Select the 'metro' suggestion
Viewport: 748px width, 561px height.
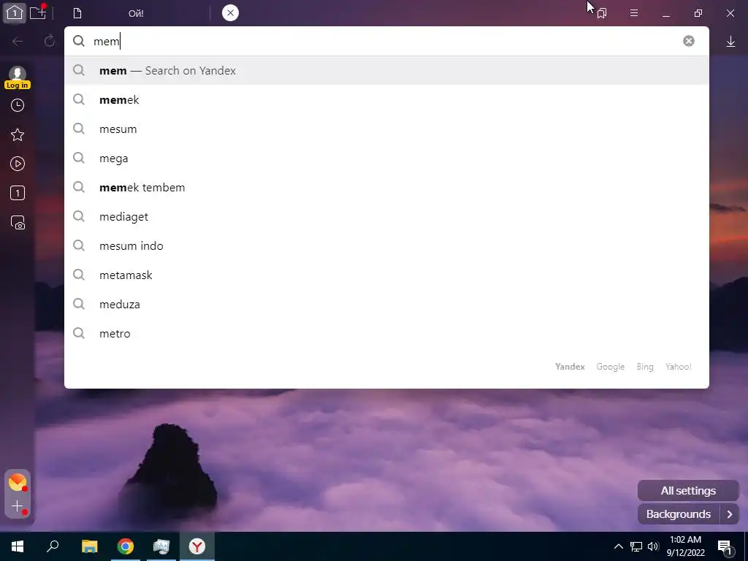tap(386, 333)
